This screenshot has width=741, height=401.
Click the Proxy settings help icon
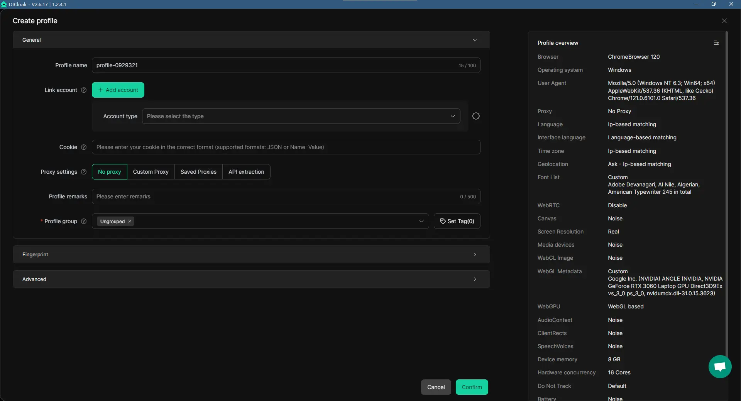[84, 172]
